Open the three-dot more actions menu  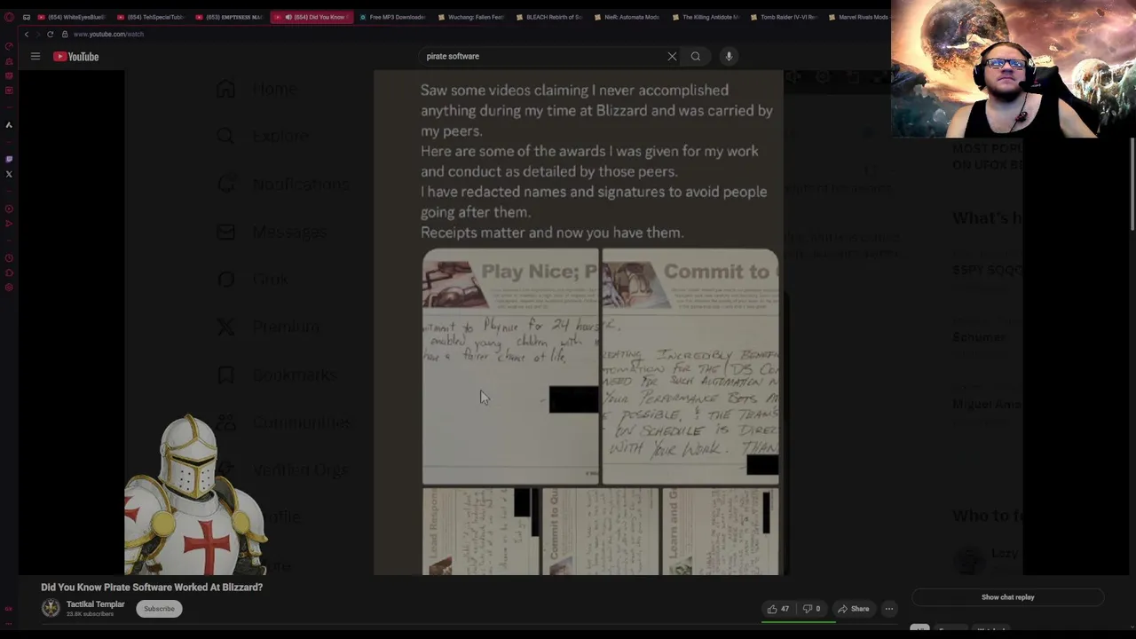(x=889, y=609)
